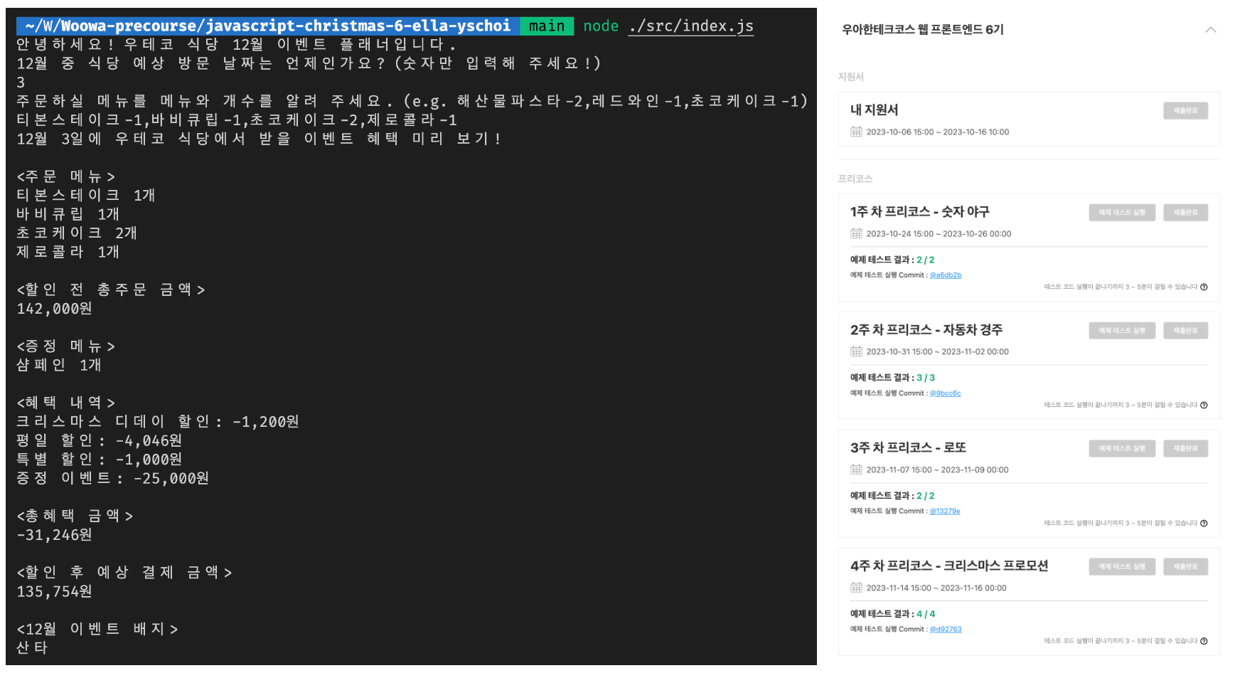Screen dimensions: 1240x673
Task: Click the 평일 할인: -4,046원 line
Action: tap(100, 440)
